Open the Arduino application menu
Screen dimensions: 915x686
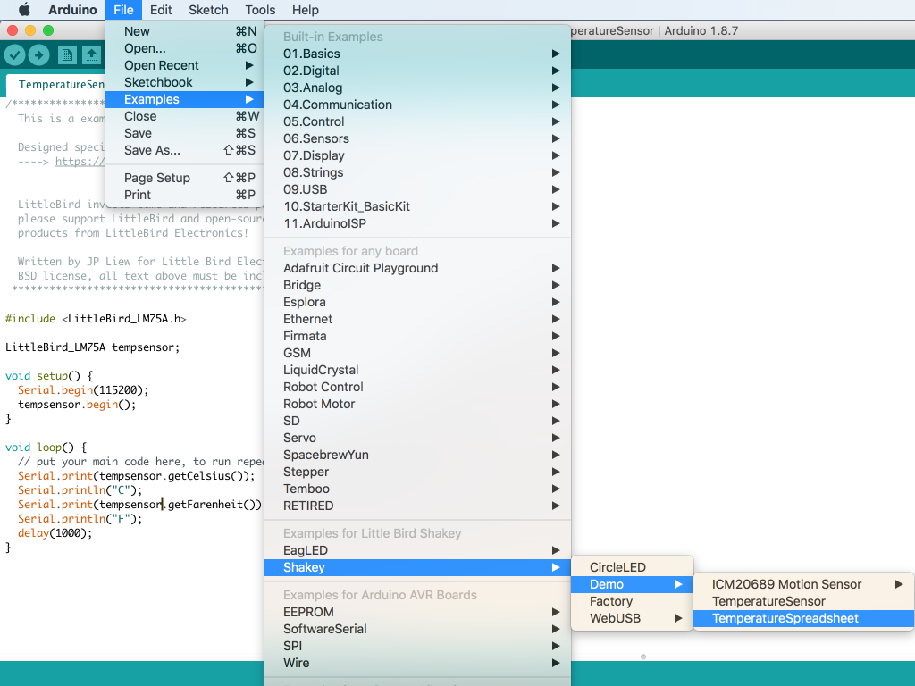[72, 10]
